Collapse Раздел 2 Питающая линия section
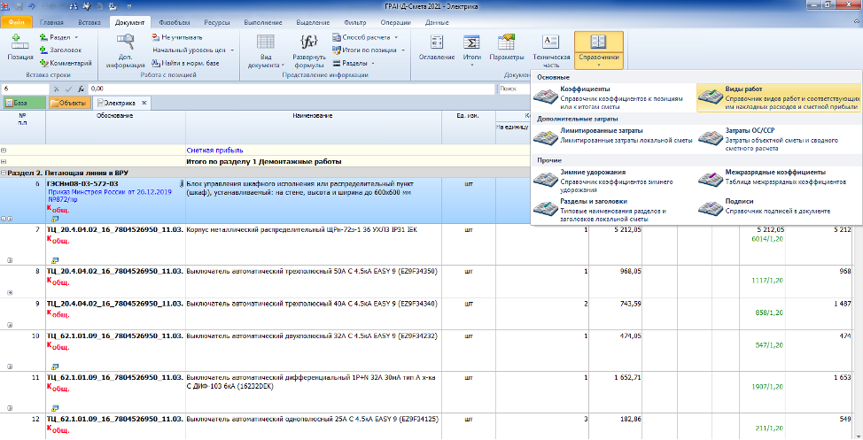Screen dimensions: 863x440 [x=4, y=173]
